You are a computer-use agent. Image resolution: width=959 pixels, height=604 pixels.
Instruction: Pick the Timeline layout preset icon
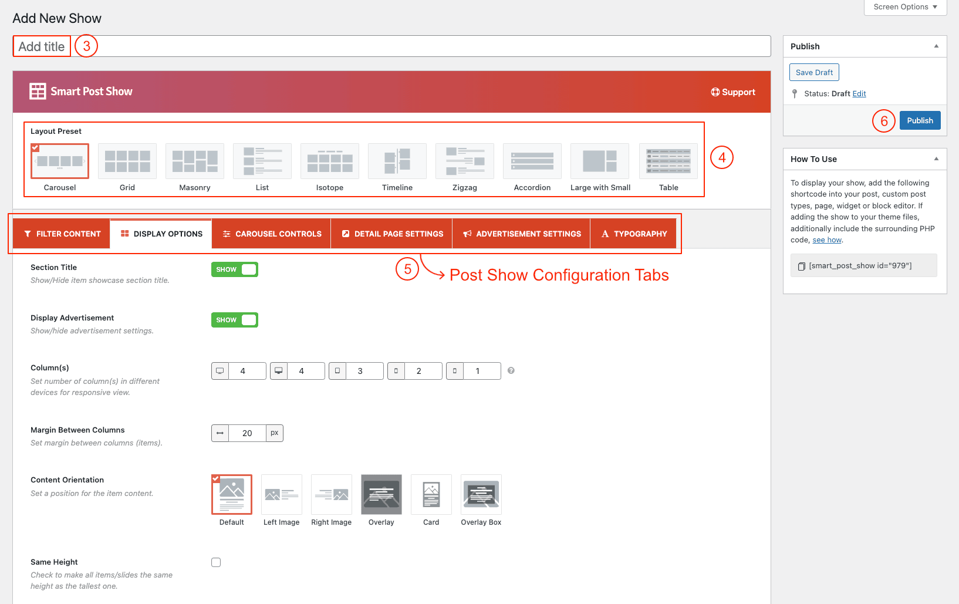pos(397,161)
